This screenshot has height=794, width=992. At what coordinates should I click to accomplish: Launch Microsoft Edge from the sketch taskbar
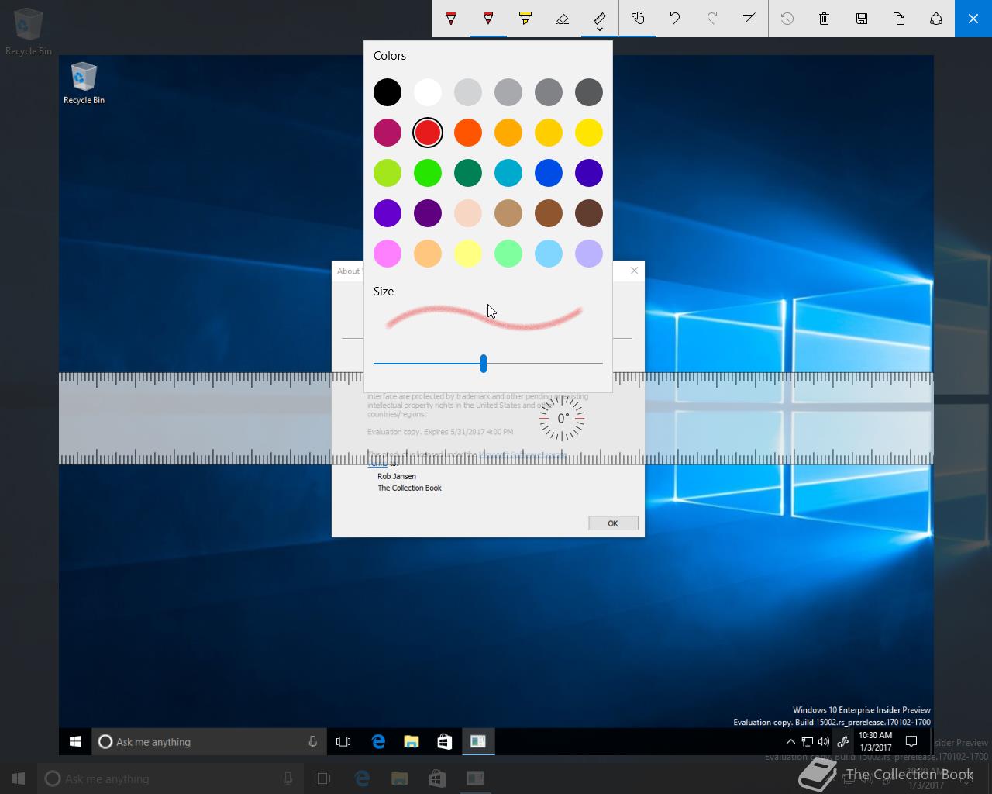(x=378, y=742)
